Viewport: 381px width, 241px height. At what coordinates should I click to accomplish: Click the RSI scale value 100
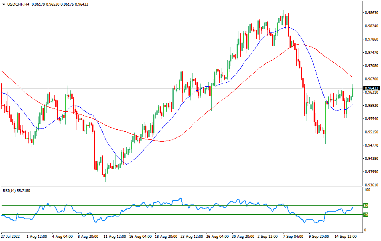(x=366, y=190)
